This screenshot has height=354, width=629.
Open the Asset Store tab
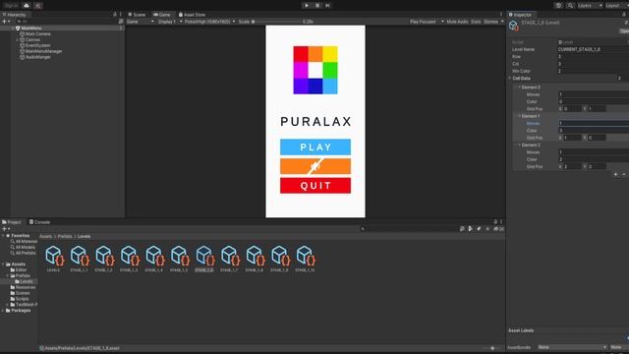(192, 15)
